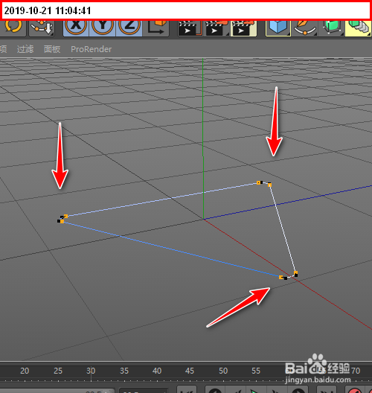Select the spline Pen tool
Viewport: 372px width, 393px height.
(305, 28)
